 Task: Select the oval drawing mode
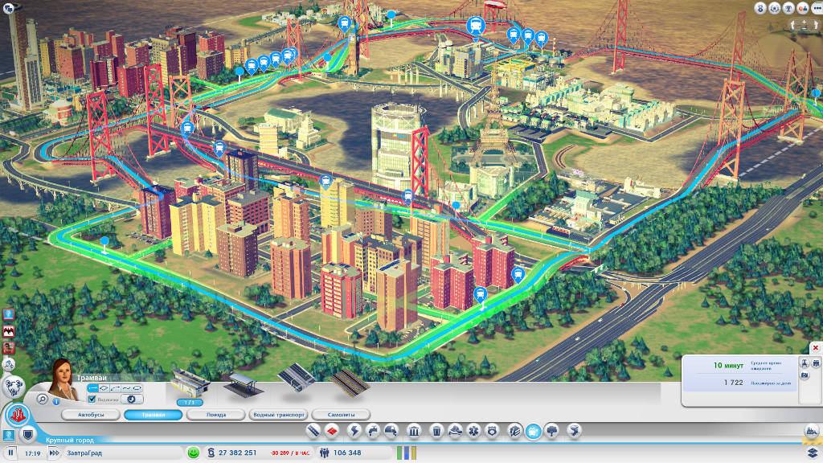[137, 388]
